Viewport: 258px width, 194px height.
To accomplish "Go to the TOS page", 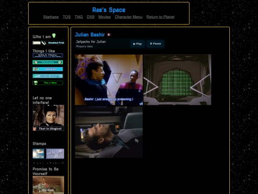I will point(66,17).
